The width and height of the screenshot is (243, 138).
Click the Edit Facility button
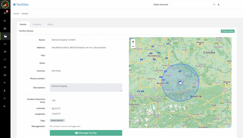[227, 31]
